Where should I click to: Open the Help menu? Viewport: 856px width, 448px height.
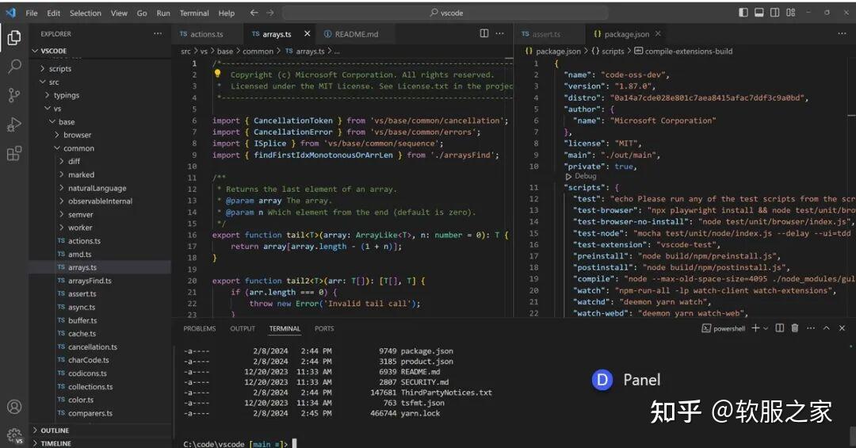pyautogui.click(x=227, y=13)
